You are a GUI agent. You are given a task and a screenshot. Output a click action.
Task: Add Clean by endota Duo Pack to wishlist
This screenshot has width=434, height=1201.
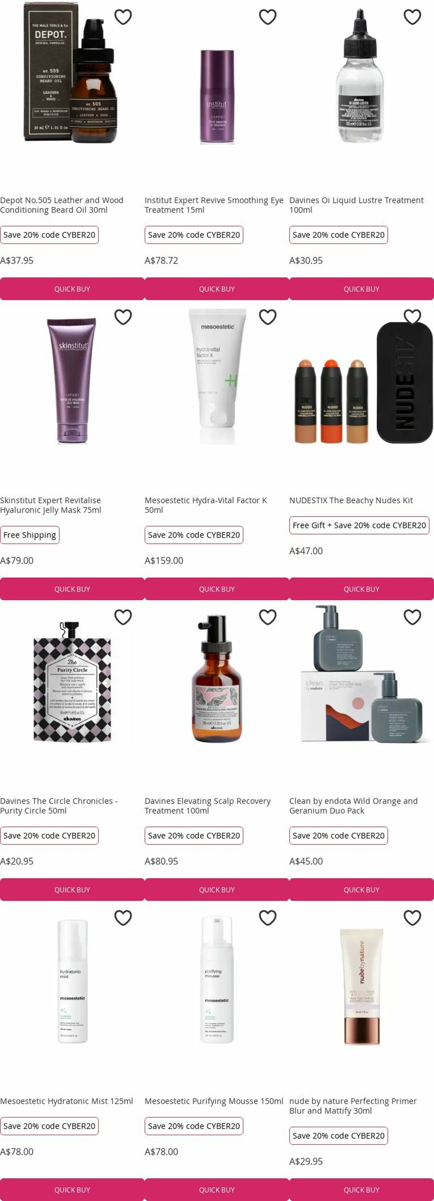(412, 617)
